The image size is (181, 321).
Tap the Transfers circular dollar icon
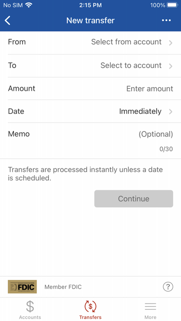pyautogui.click(x=90, y=306)
